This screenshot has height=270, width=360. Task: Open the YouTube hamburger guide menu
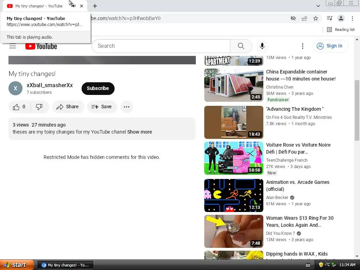13,46
